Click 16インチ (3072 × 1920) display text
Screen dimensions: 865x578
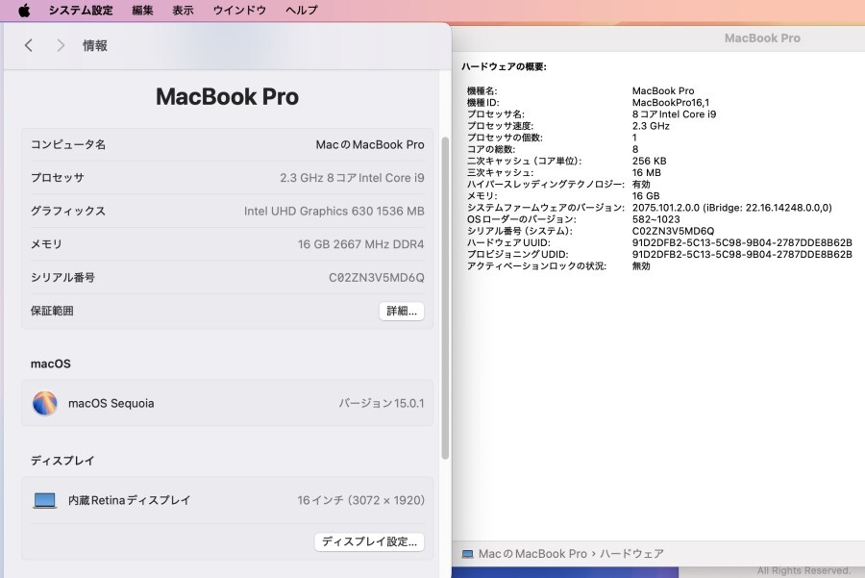tap(360, 500)
